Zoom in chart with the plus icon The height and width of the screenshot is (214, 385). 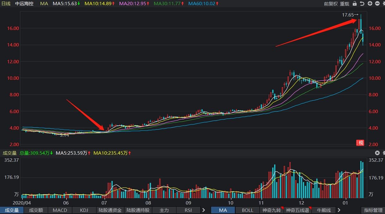pos(370,4)
